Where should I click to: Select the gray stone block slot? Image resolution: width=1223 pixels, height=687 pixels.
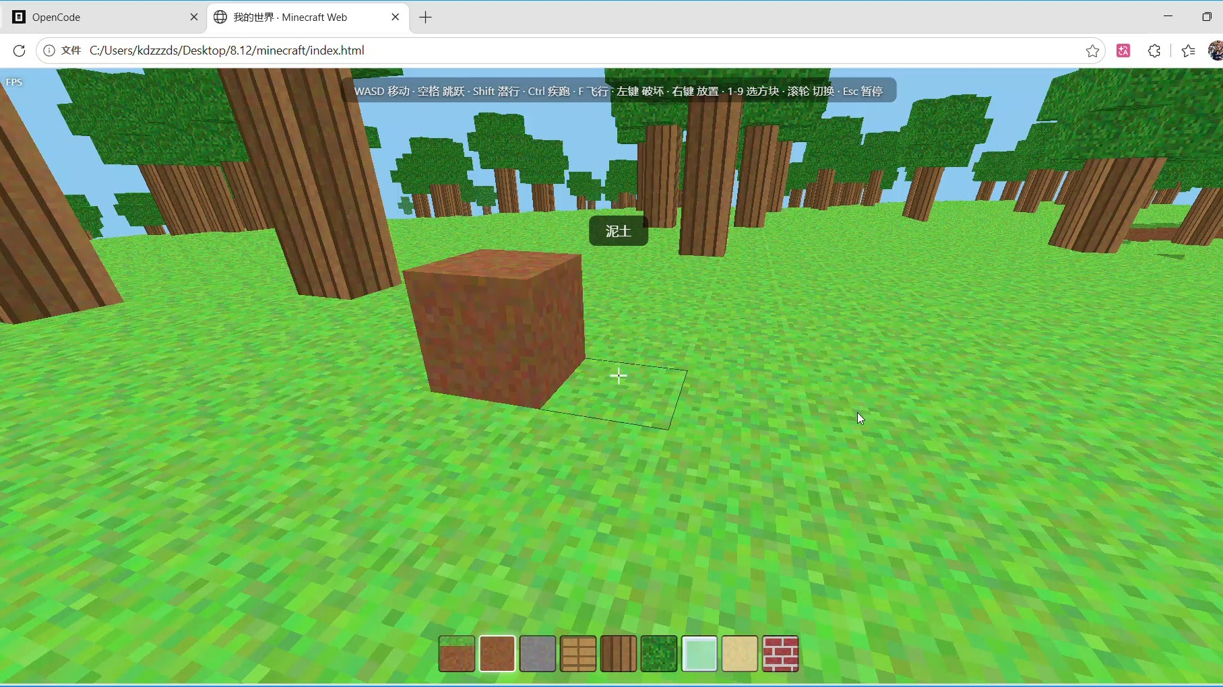[x=538, y=653]
